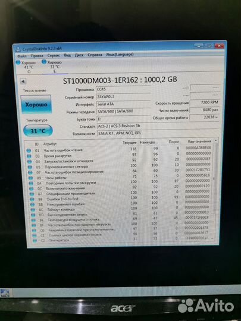Click CrystalDiskInfo title bar app icon
Screen dimensions: 241x321
[18, 49]
